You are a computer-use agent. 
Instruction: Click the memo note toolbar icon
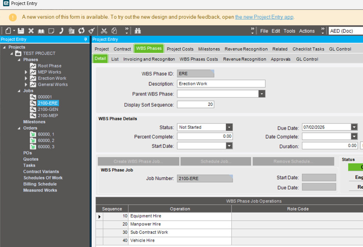pos(51,31)
